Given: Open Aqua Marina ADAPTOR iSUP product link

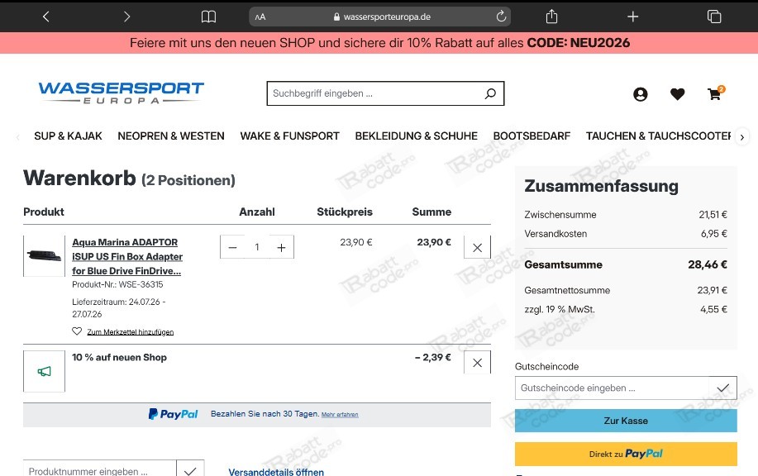Looking at the screenshot, I should [x=127, y=257].
